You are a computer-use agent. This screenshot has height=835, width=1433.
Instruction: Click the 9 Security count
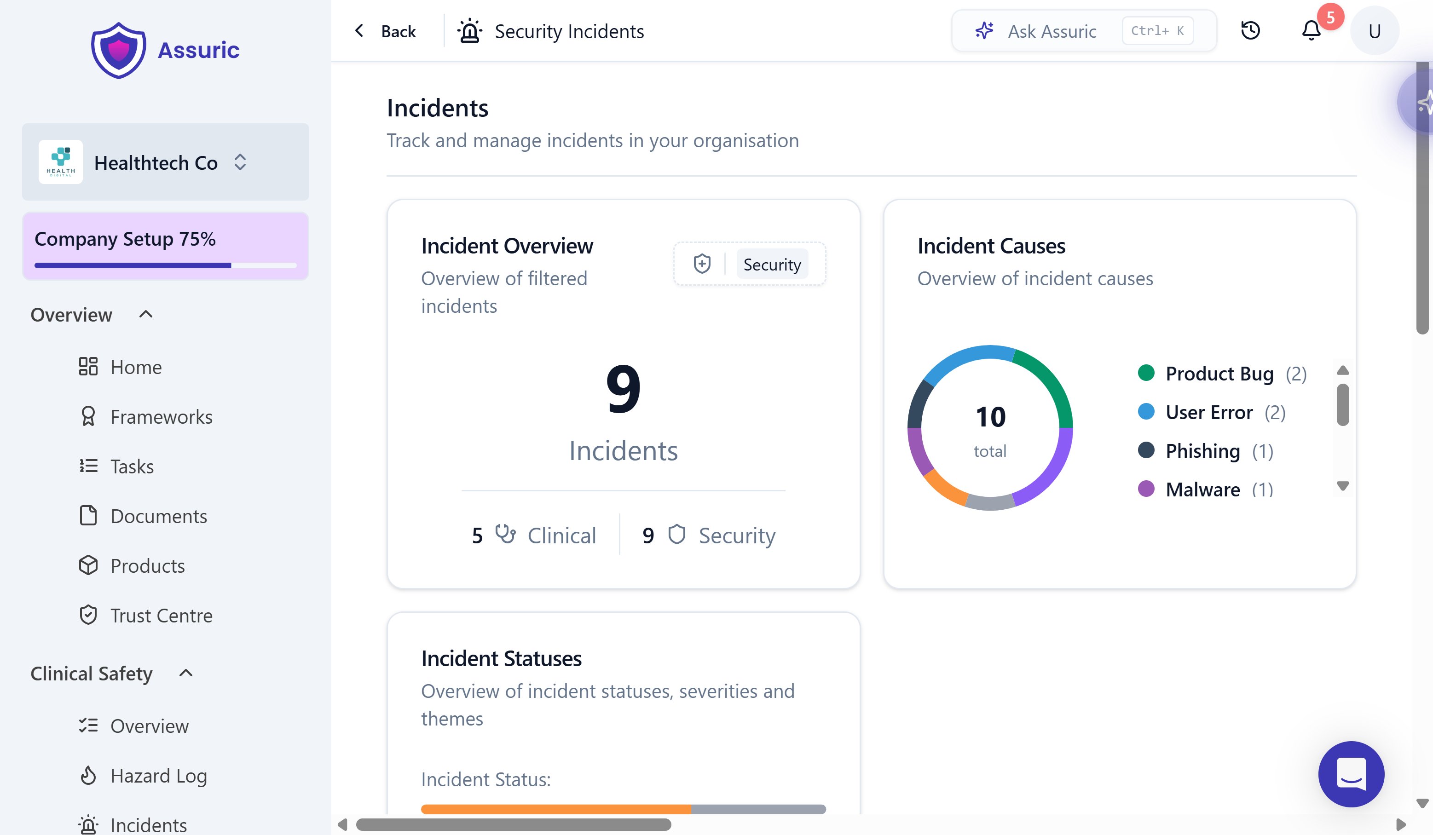(x=709, y=535)
